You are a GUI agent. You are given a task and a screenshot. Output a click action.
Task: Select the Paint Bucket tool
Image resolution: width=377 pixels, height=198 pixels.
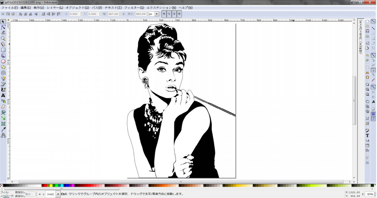pyautogui.click(x=3, y=112)
